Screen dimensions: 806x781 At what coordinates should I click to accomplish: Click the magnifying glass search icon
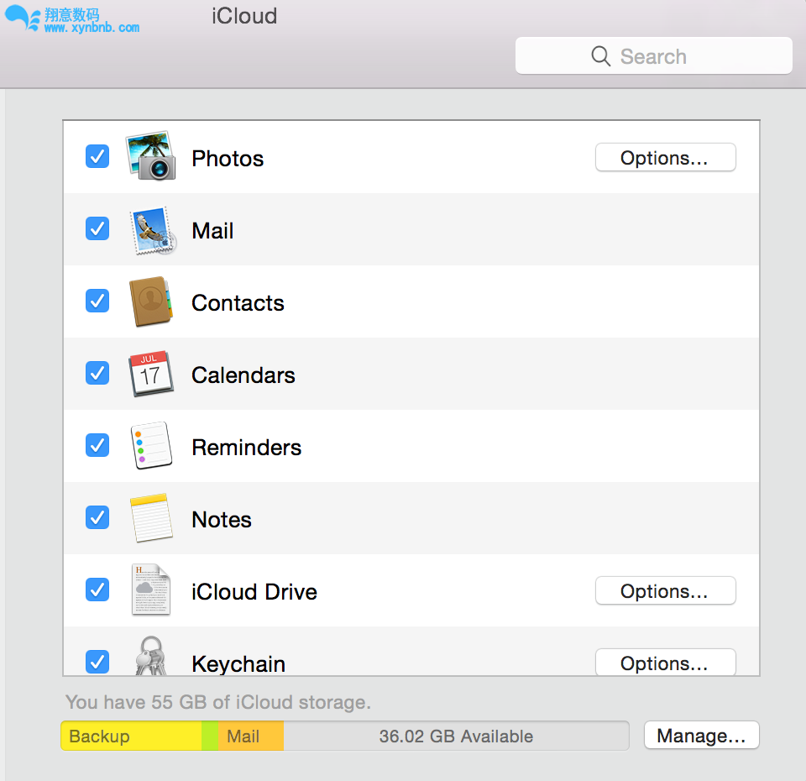coord(600,56)
